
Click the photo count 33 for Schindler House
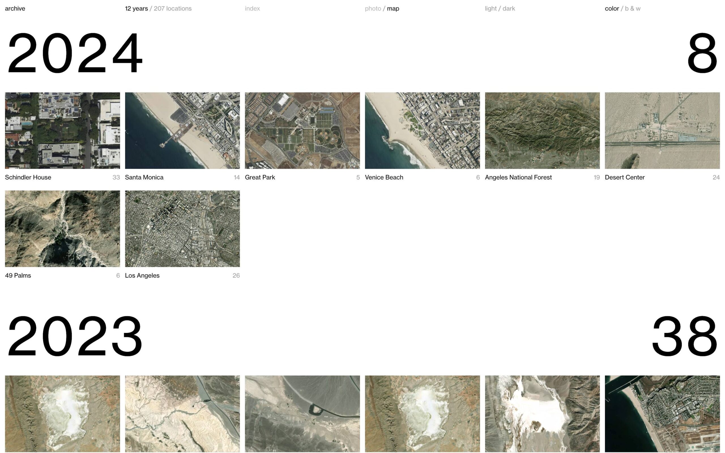pos(116,177)
